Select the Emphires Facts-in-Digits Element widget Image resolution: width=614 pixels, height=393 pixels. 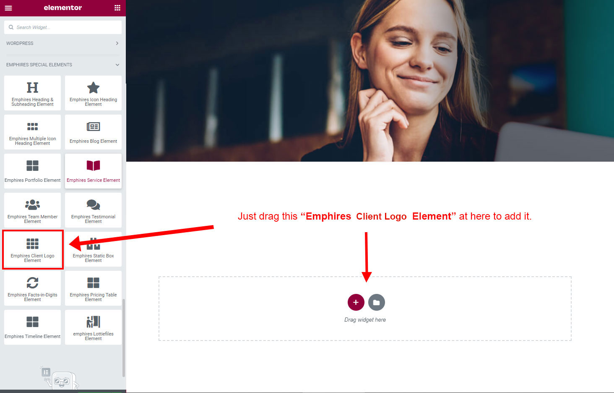point(33,288)
